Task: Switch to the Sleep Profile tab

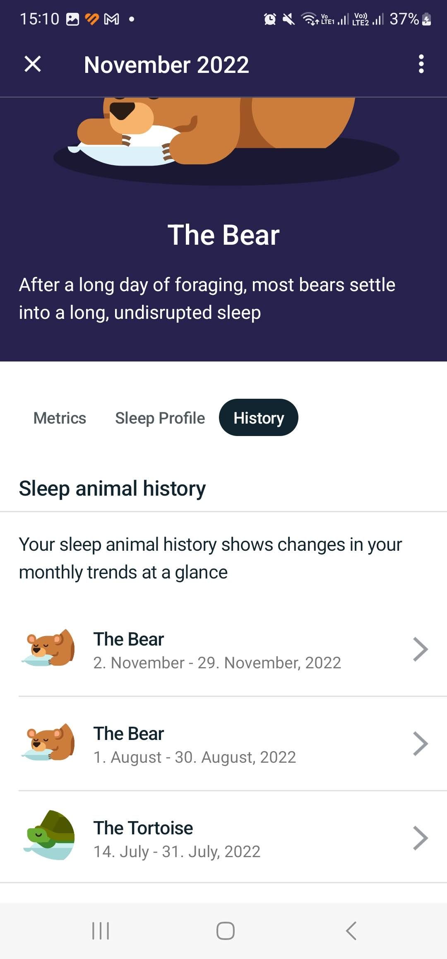Action: [x=160, y=418]
